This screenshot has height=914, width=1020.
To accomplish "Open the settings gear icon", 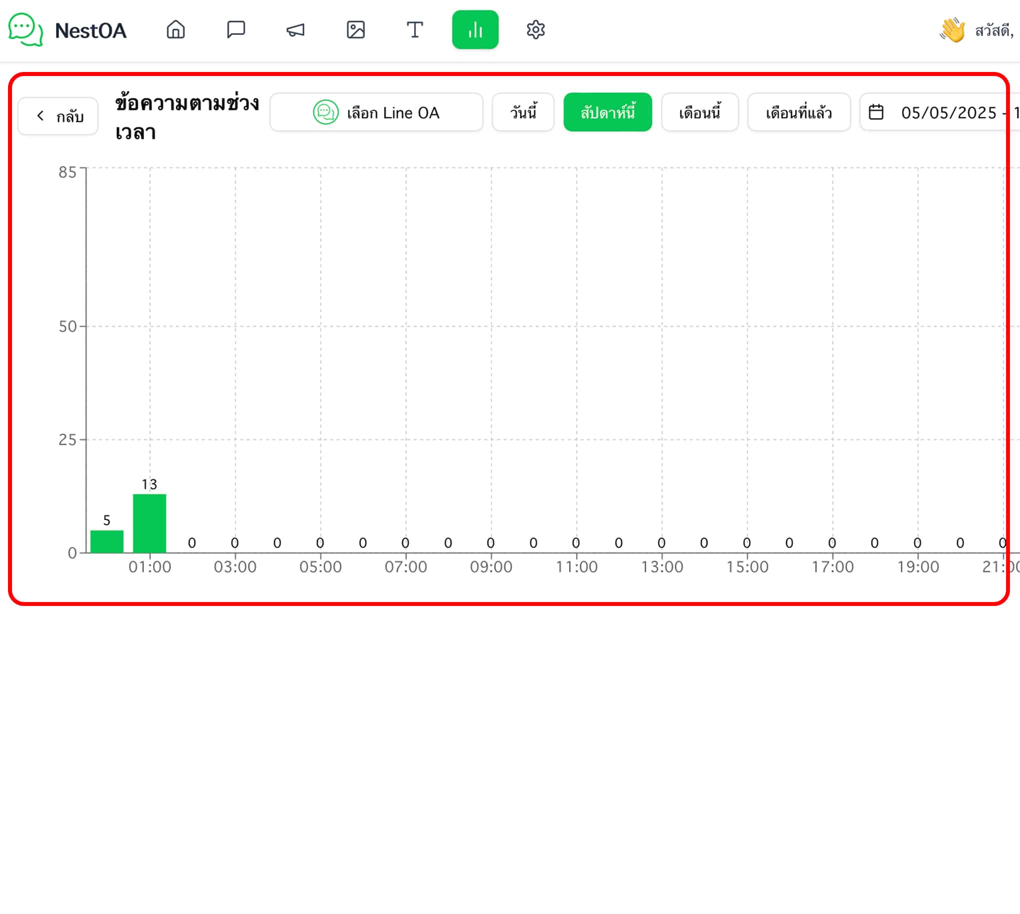I will click(x=536, y=29).
